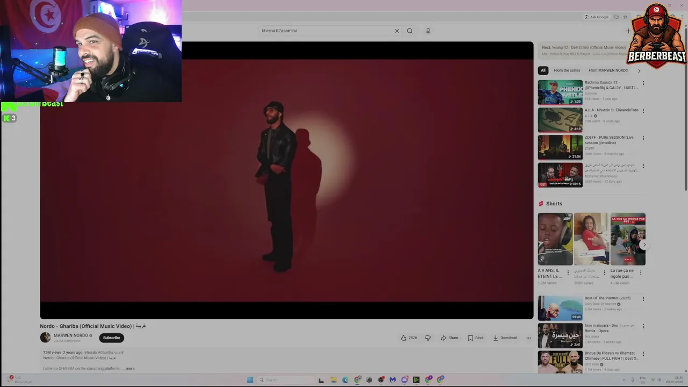Select the From the series chip

click(x=567, y=70)
